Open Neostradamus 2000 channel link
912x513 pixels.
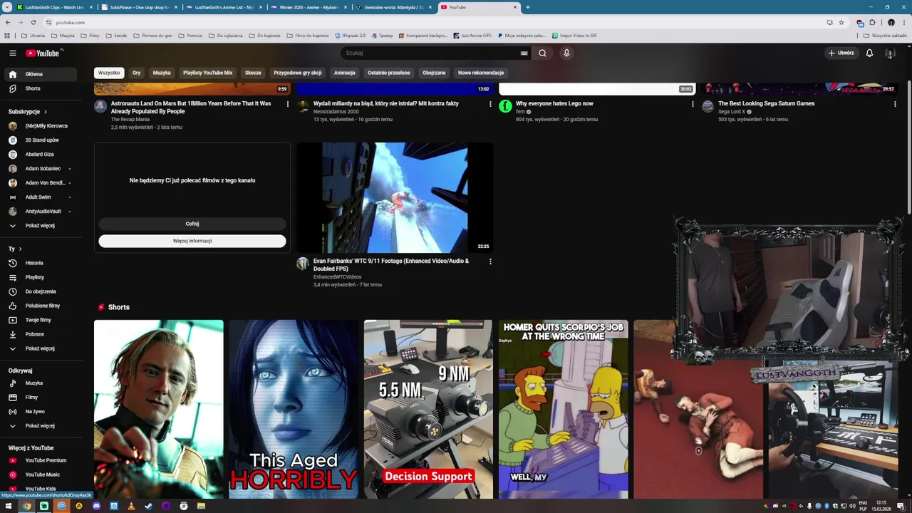(x=336, y=111)
